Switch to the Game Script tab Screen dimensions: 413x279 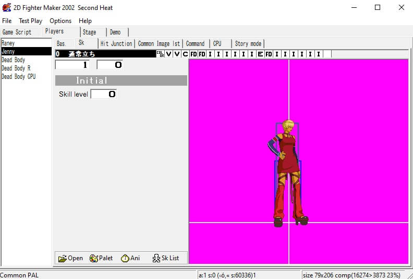pyautogui.click(x=20, y=32)
